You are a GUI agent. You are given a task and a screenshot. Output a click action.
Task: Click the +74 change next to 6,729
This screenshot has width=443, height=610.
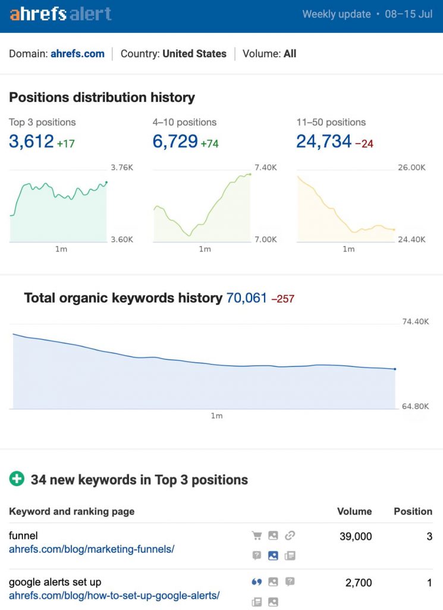tap(210, 144)
